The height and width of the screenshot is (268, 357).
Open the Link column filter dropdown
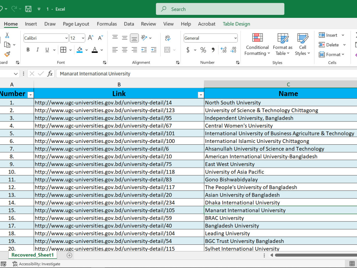tap(201, 95)
